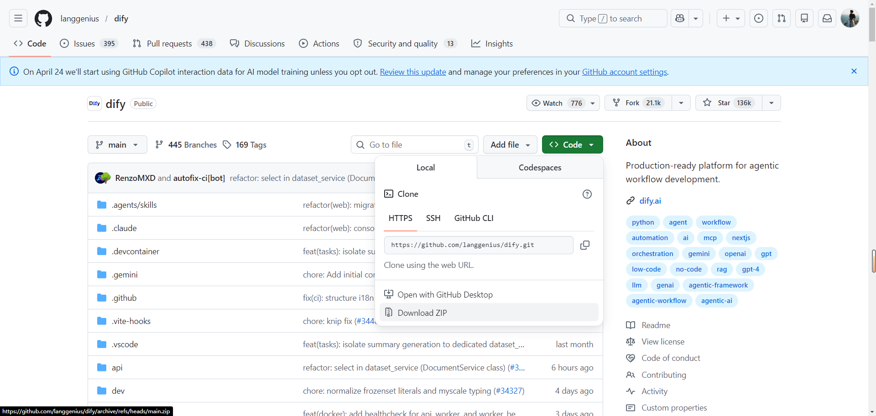Choose Open with GitHub Desktop
This screenshot has height=416, width=876.
coord(489,294)
